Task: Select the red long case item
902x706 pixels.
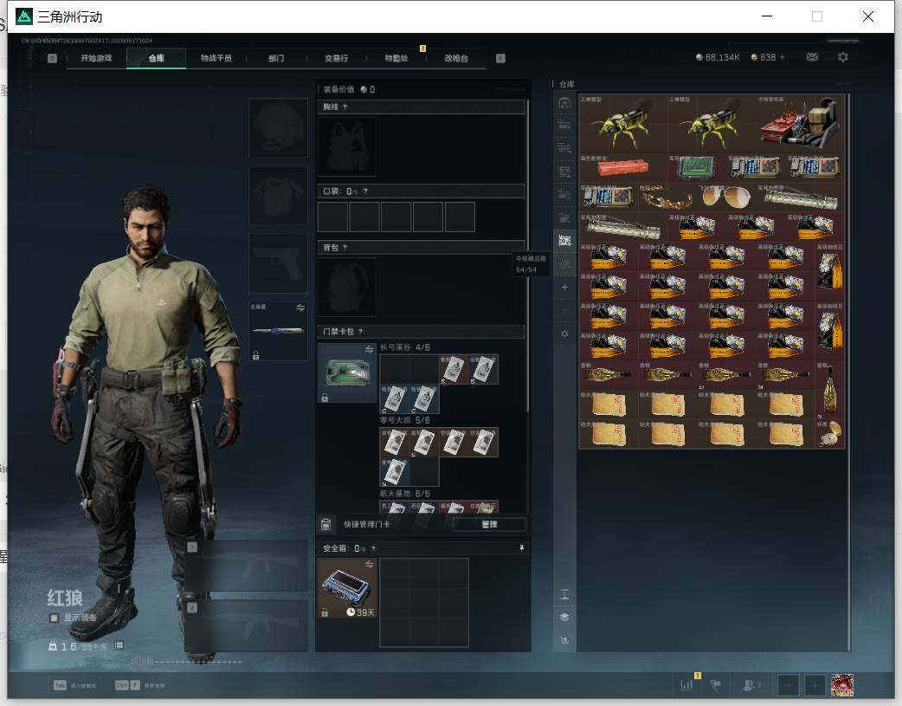Action: [x=622, y=168]
